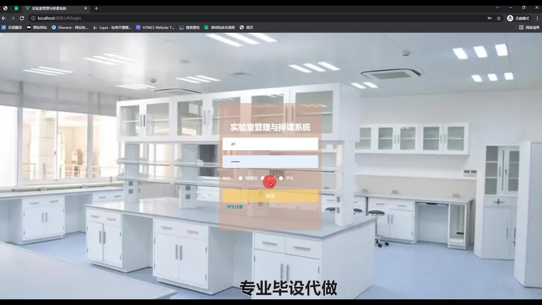Click the password input field

[270, 162]
